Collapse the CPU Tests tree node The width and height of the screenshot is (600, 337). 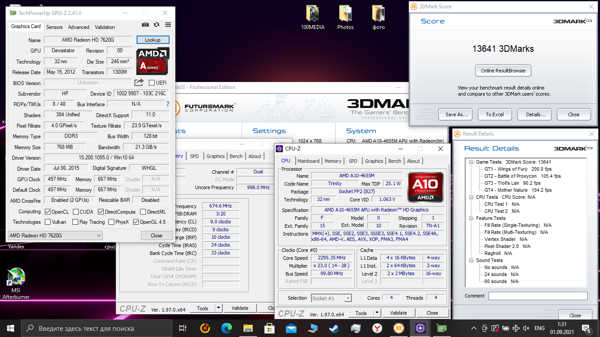(472, 197)
